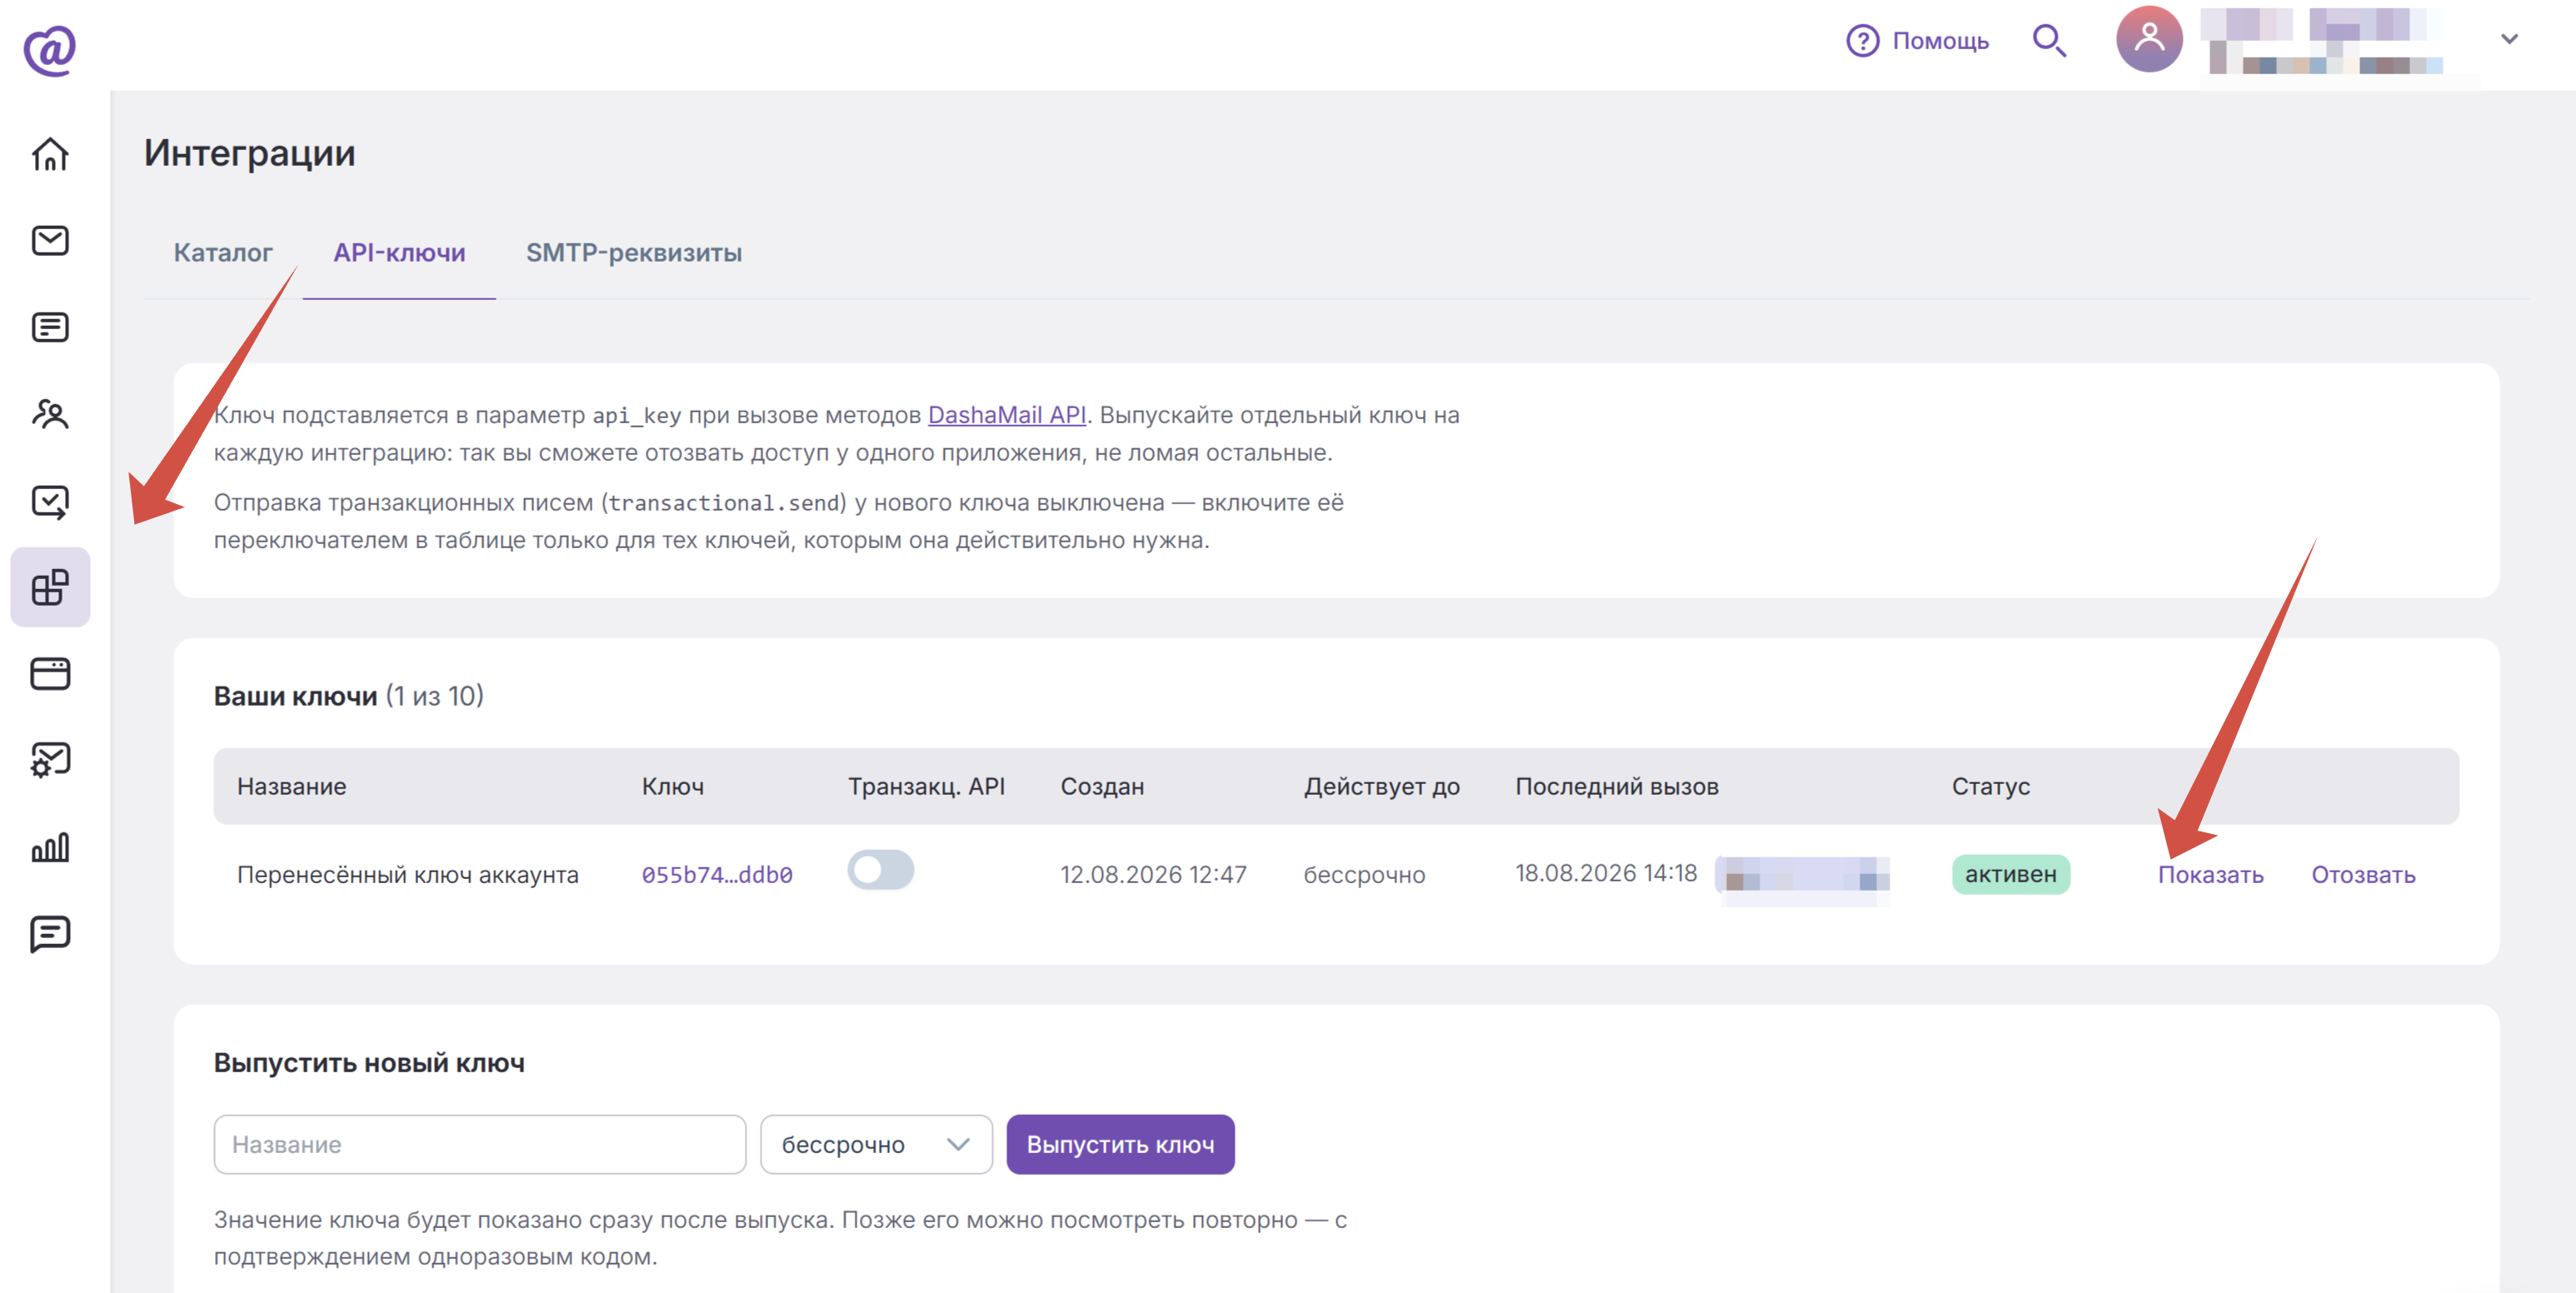Toggle Транзакц. API for the migrated key
This screenshot has height=1293, width=2576.
click(881, 870)
